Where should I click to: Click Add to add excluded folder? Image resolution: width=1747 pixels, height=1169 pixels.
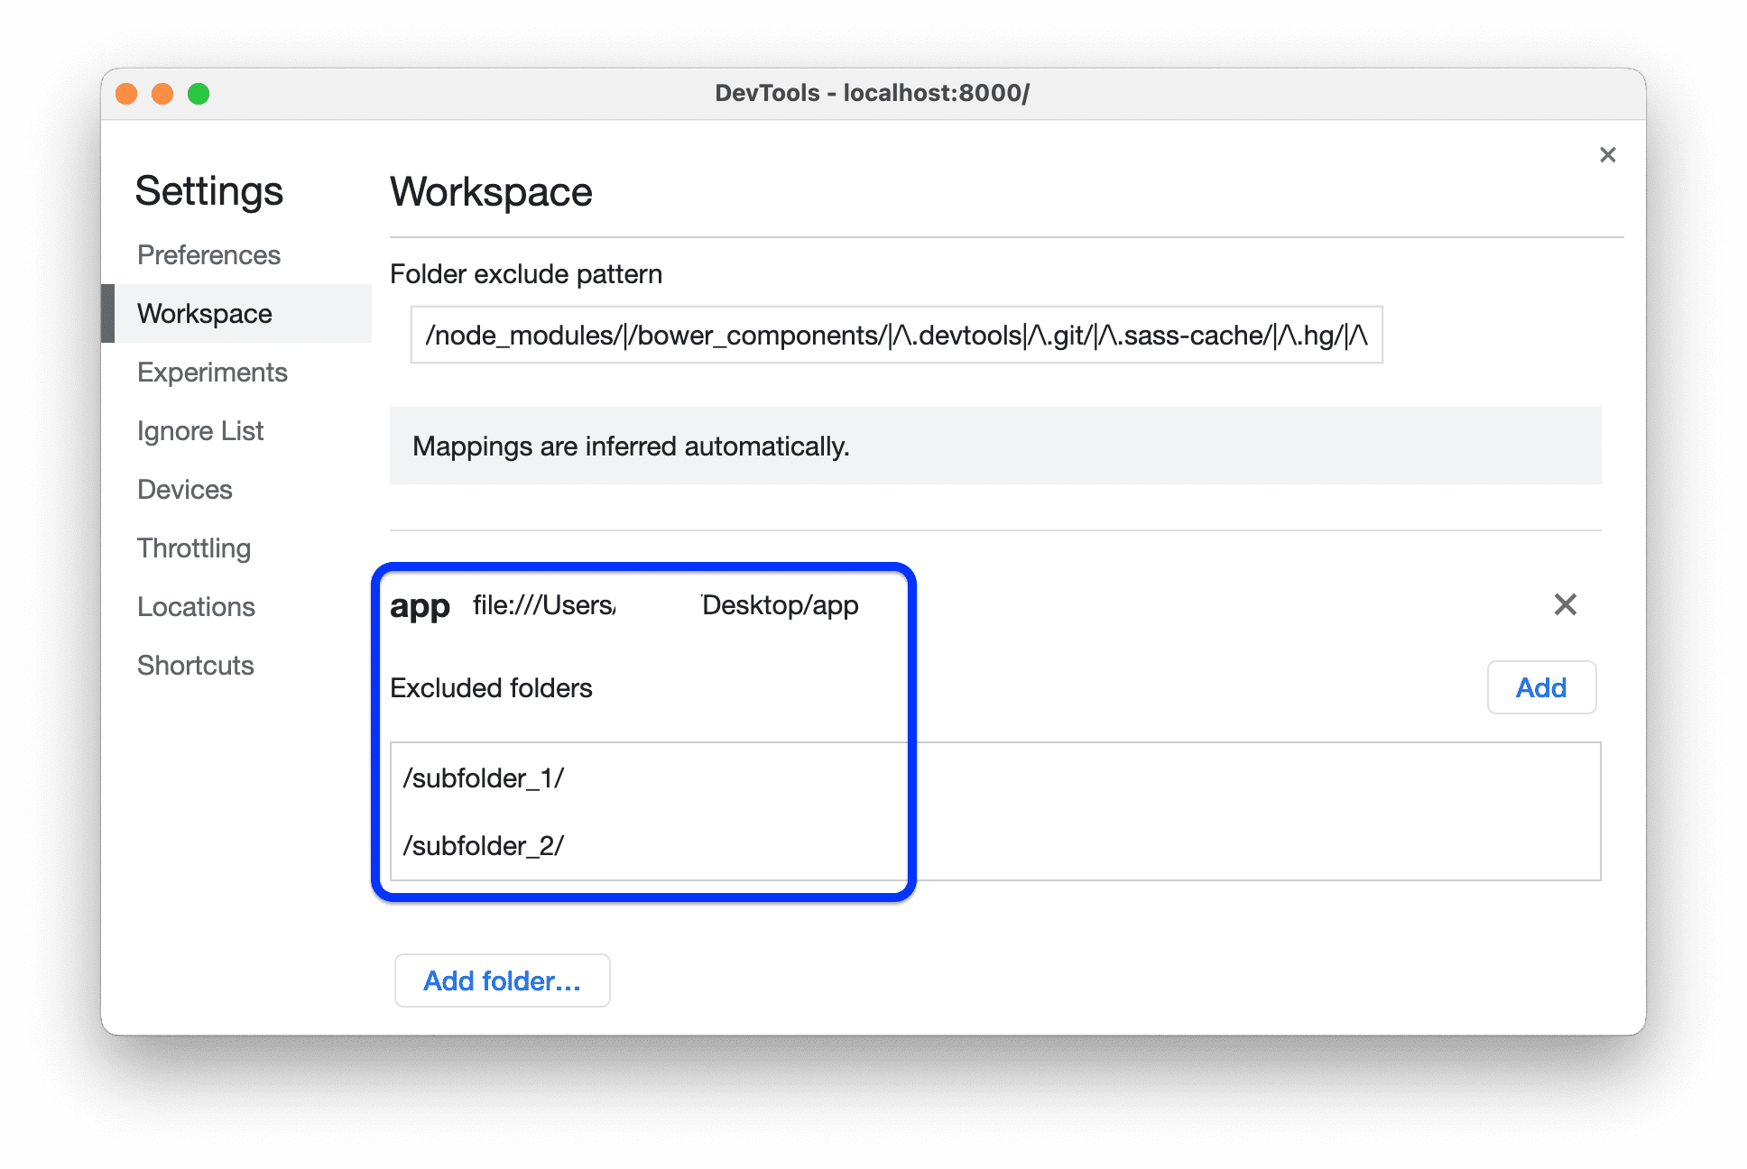click(1541, 687)
